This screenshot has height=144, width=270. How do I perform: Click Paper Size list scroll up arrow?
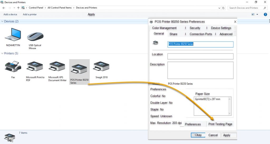(x=229, y=99)
